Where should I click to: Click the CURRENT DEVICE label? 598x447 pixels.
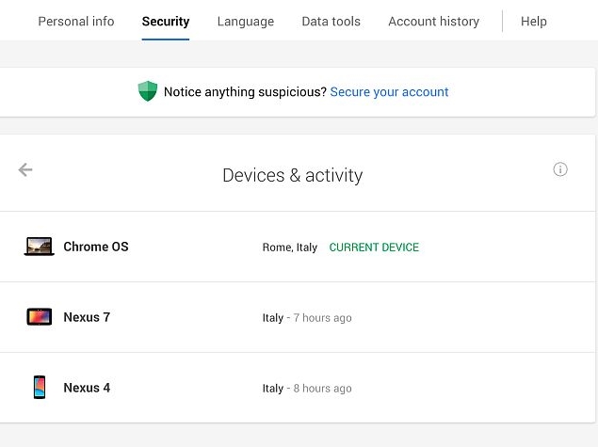[x=374, y=247]
